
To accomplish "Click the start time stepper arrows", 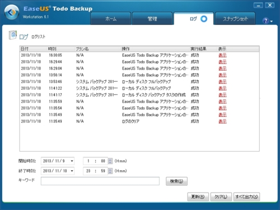I will point(110,161).
